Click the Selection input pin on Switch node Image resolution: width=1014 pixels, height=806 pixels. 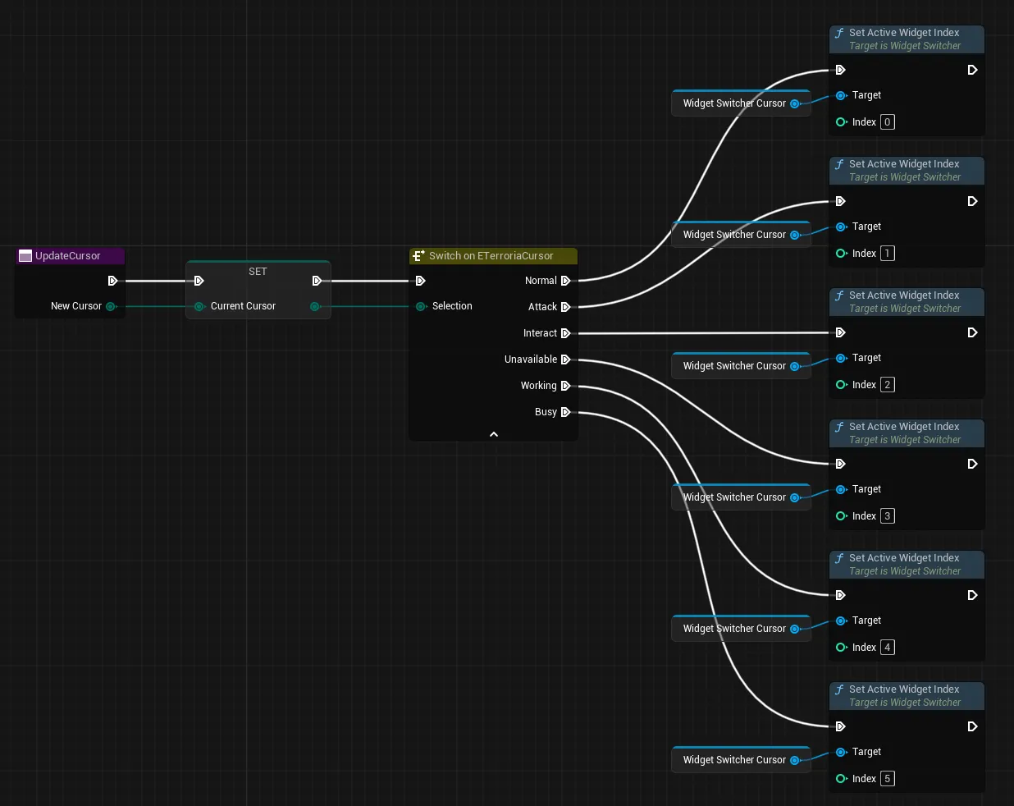coord(421,306)
